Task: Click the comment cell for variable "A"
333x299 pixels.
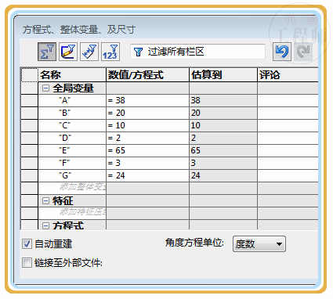Action: click(x=288, y=100)
